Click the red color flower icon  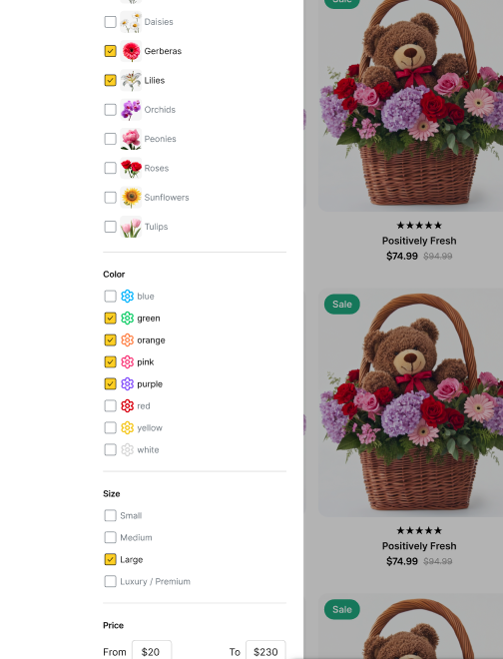(x=128, y=406)
